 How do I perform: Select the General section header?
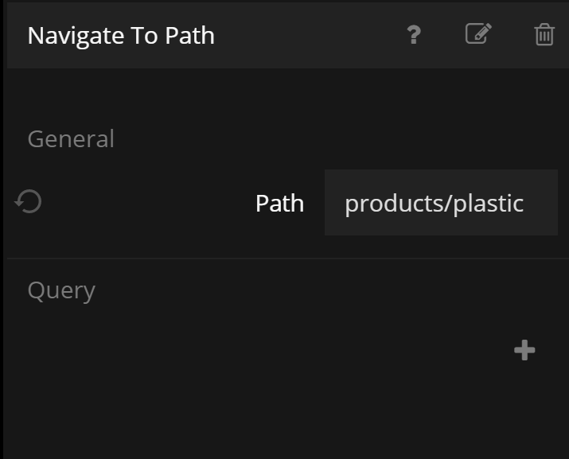(x=71, y=139)
